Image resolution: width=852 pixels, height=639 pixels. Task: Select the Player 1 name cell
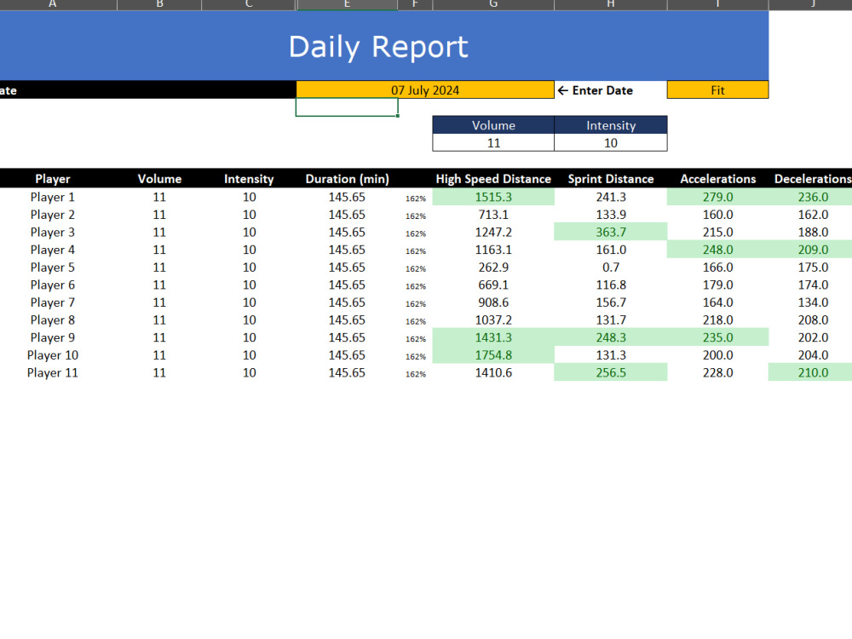click(x=53, y=198)
